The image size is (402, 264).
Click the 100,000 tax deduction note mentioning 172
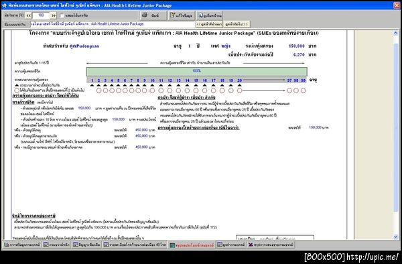click(116, 227)
